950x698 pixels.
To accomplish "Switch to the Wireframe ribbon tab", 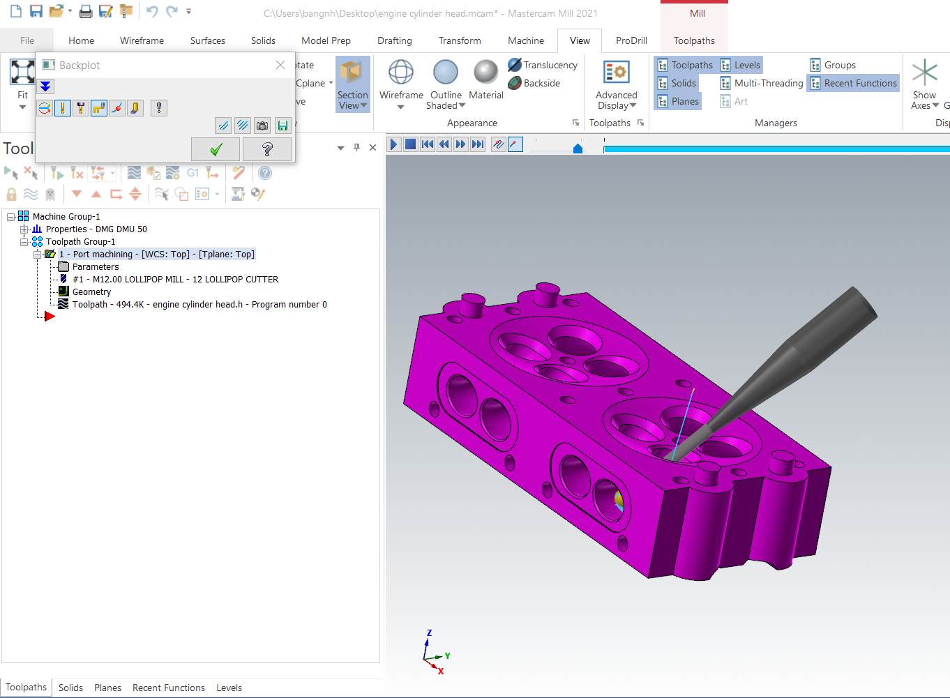I will (142, 40).
